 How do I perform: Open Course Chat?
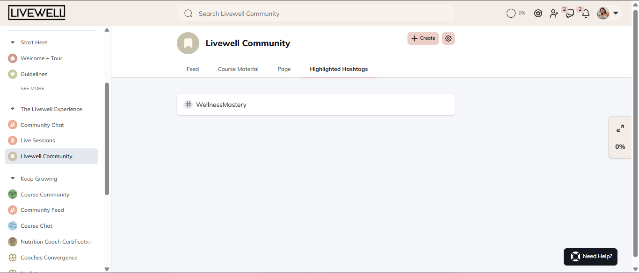click(x=36, y=226)
